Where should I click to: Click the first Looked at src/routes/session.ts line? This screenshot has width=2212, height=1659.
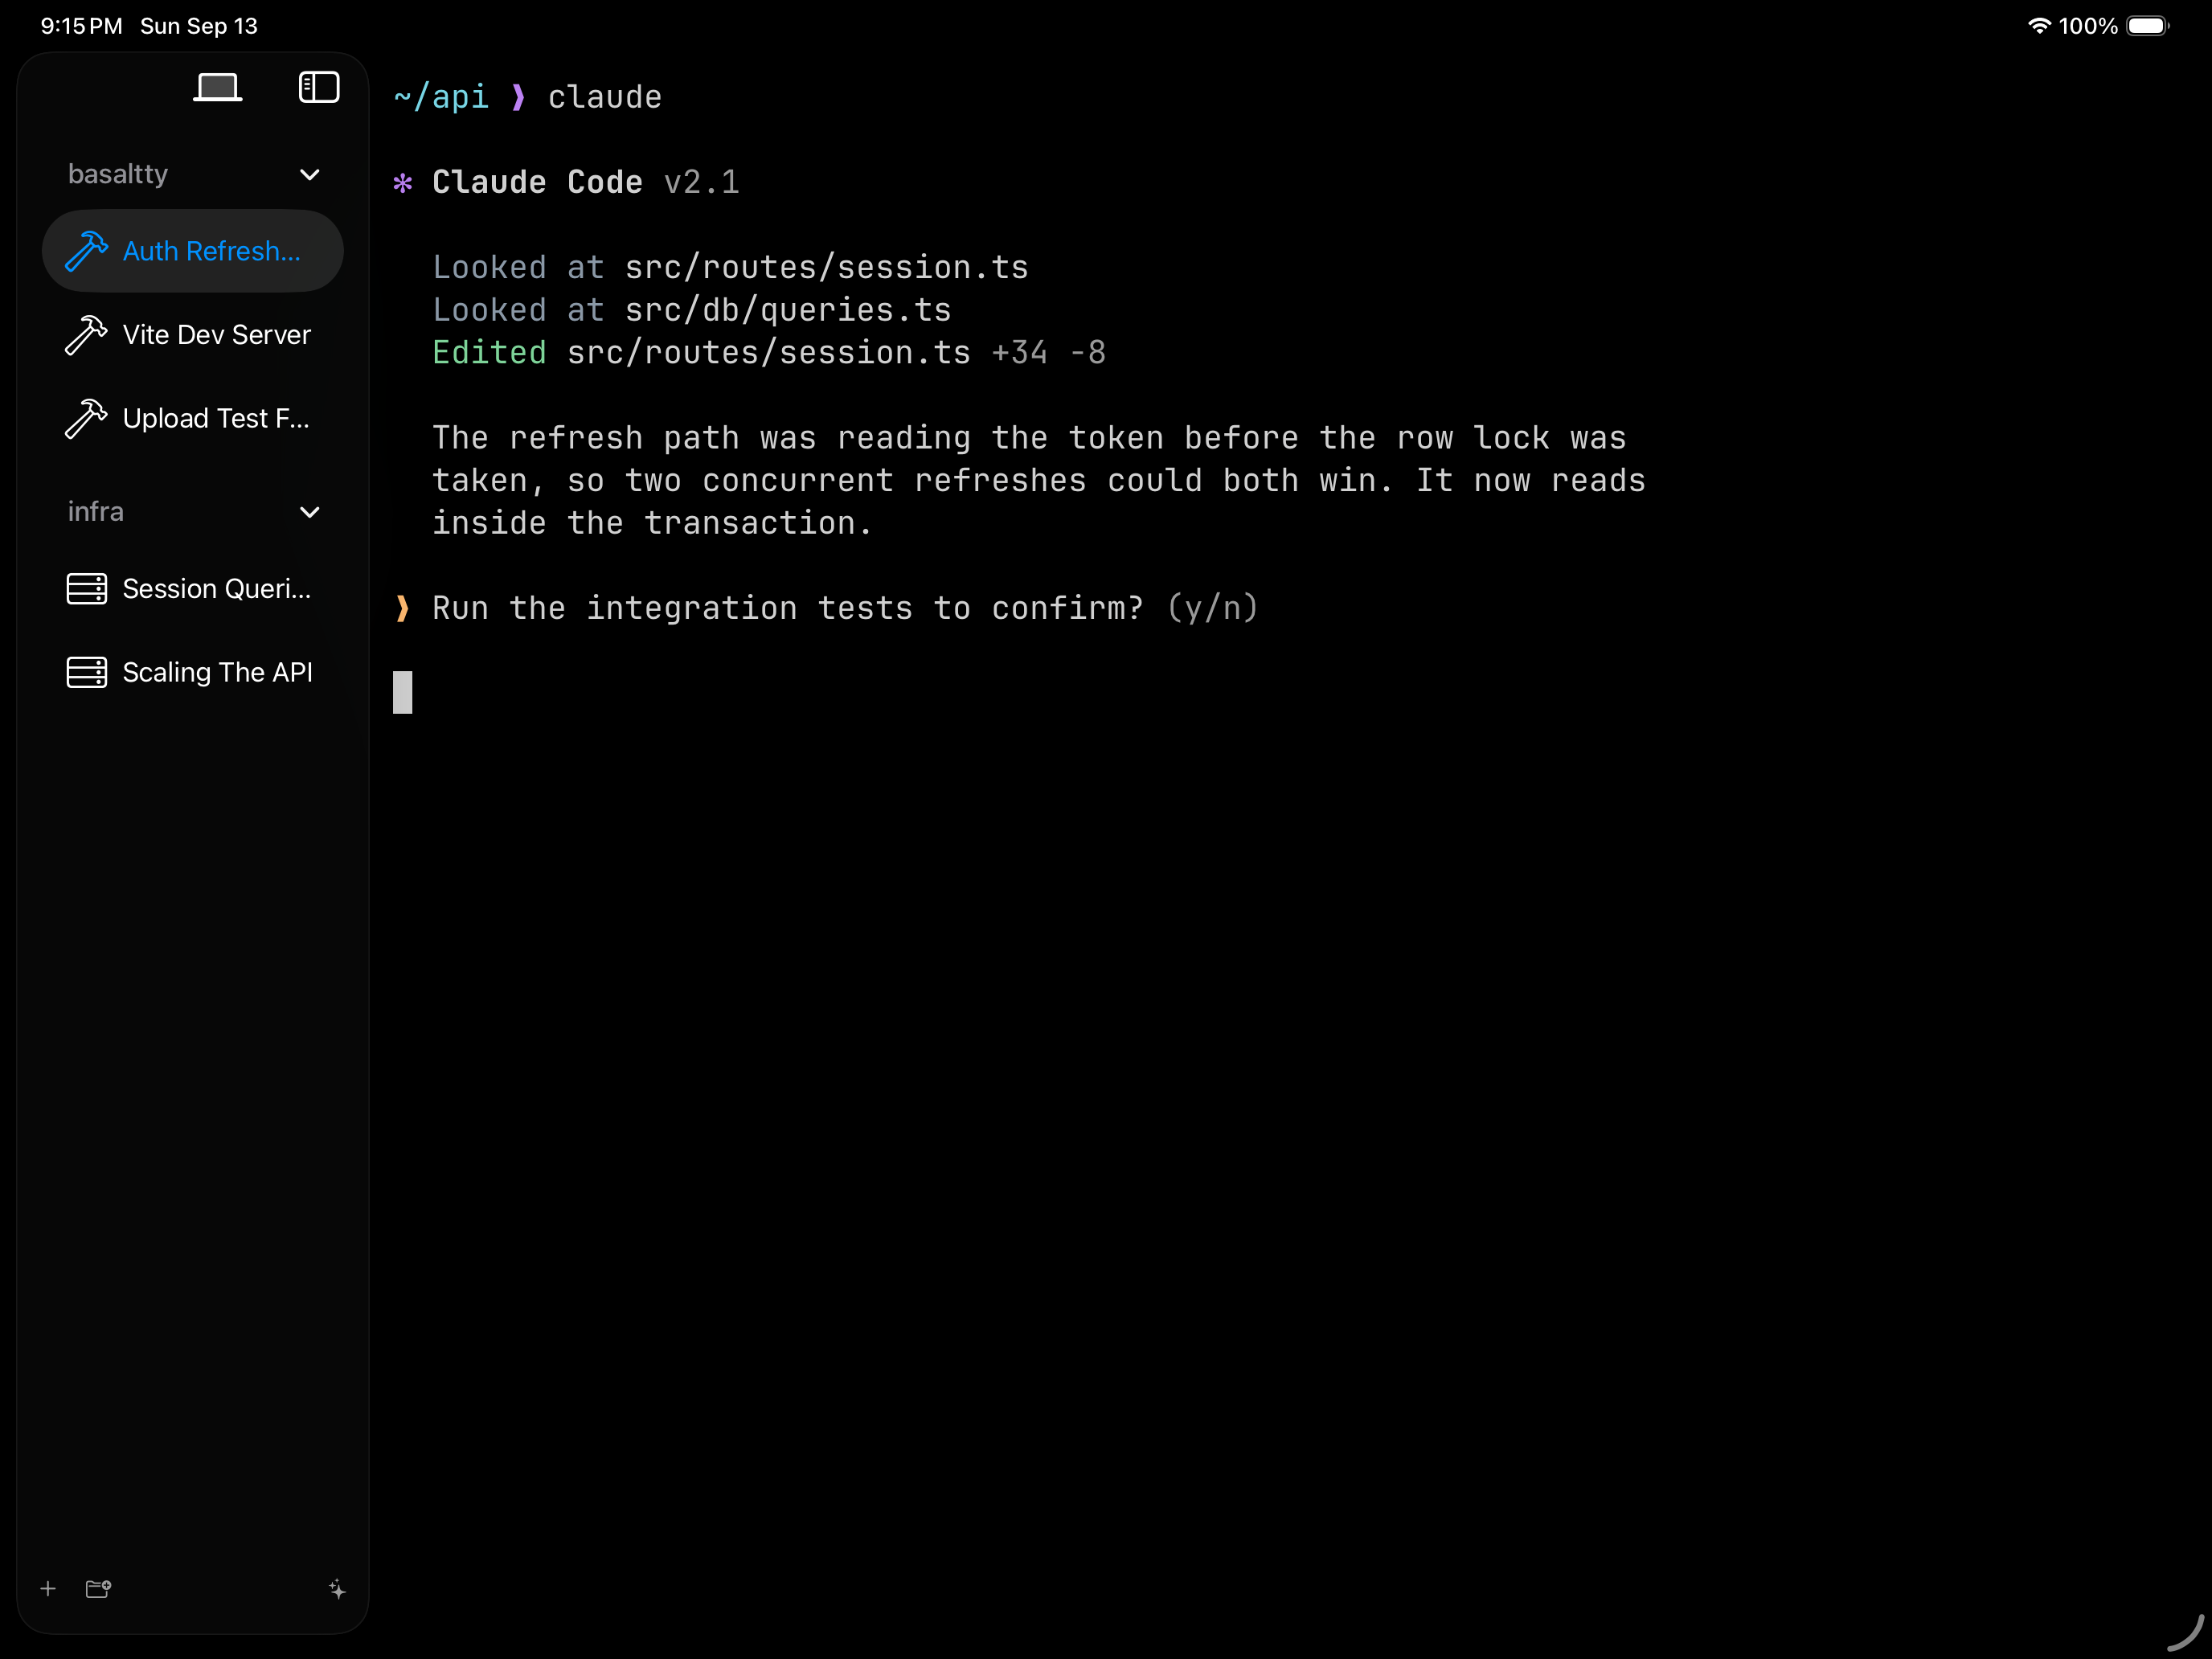[x=730, y=268]
